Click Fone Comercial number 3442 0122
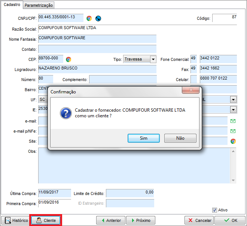247x226 pixels. coord(218,59)
